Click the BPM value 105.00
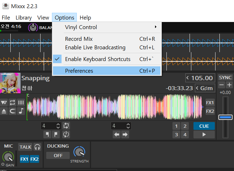The height and width of the screenshot is (171, 234). tap(200, 78)
